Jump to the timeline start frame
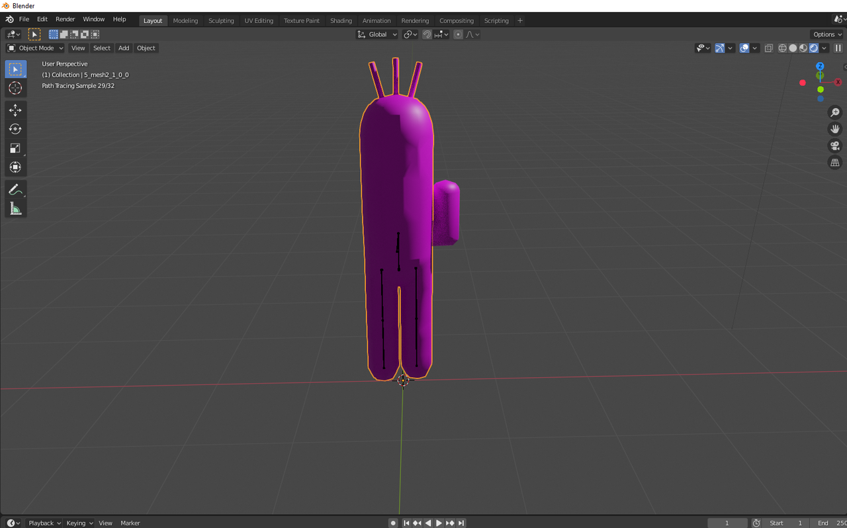The height and width of the screenshot is (528, 847). pos(406,523)
